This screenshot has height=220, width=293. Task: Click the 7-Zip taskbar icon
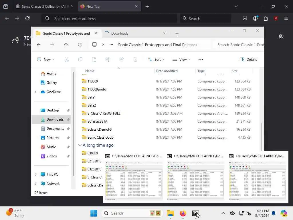click(x=195, y=213)
